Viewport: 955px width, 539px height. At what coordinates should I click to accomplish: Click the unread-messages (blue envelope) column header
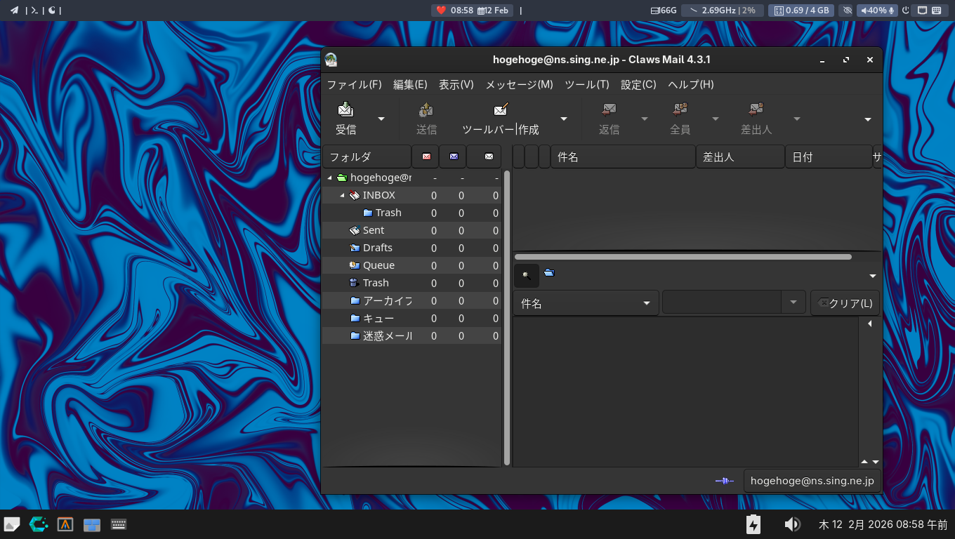point(453,157)
